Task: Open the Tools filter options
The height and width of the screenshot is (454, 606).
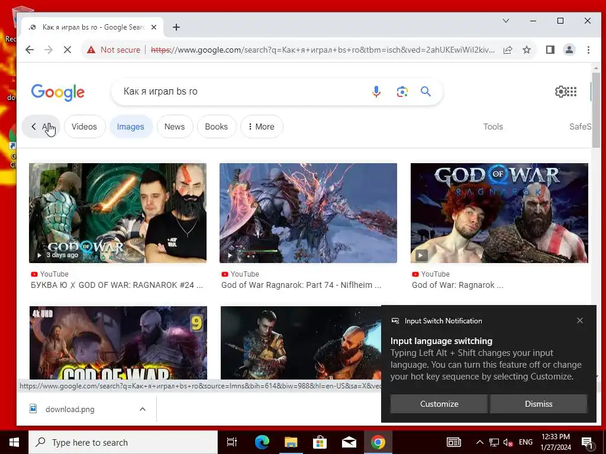Action: pos(493,127)
